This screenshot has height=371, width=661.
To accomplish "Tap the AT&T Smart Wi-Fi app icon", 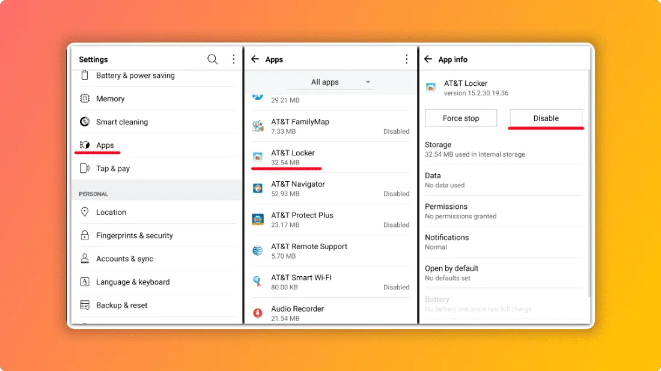I will (258, 282).
